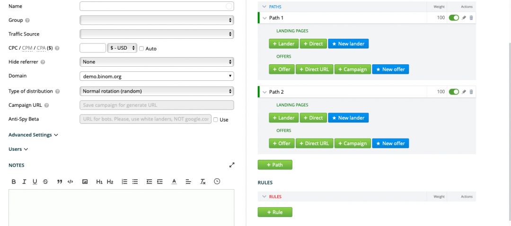The width and height of the screenshot is (511, 226).
Task: Pick text color in Notes toolbar
Action: (174, 182)
